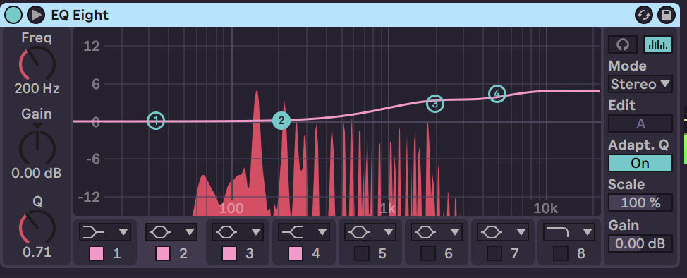687x278 pixels.
Task: Open filter type dropdown for band 2
Action: 171,232
